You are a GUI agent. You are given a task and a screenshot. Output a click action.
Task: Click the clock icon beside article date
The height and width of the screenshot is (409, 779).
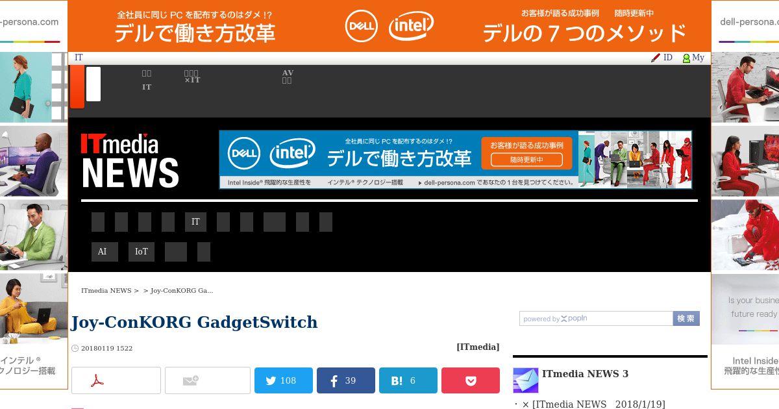[75, 349]
